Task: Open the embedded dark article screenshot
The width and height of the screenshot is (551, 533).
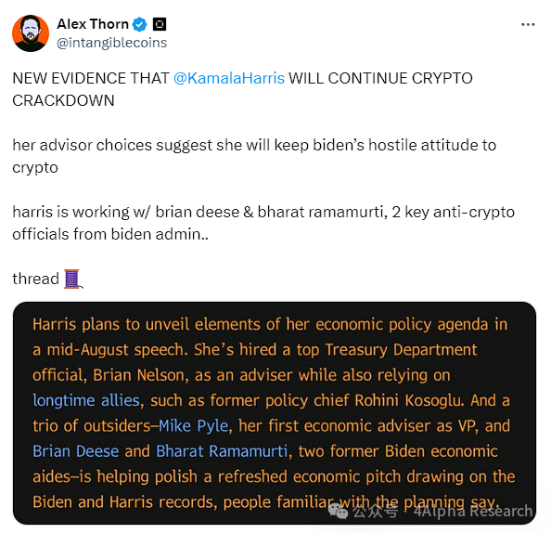Action: (x=275, y=413)
